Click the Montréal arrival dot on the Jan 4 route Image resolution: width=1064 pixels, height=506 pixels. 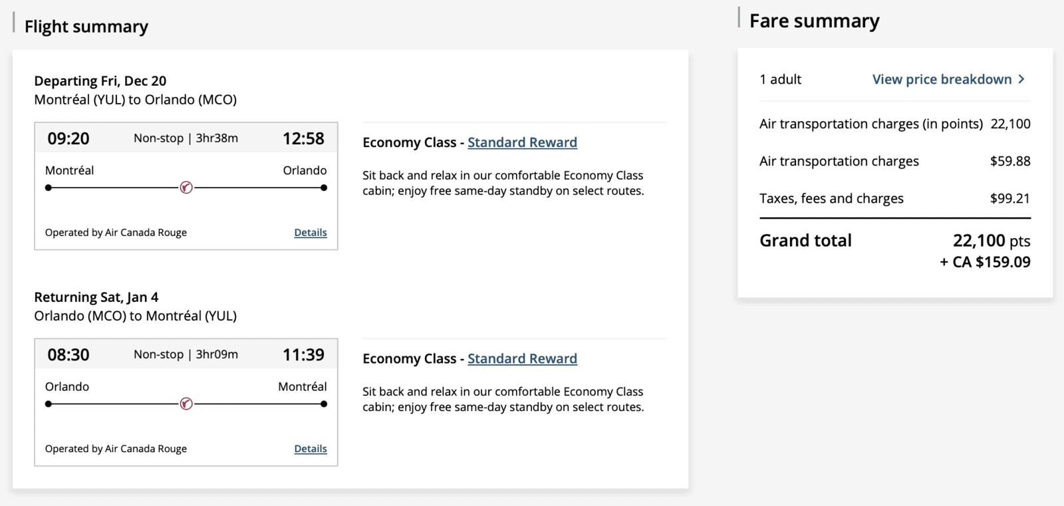click(324, 404)
